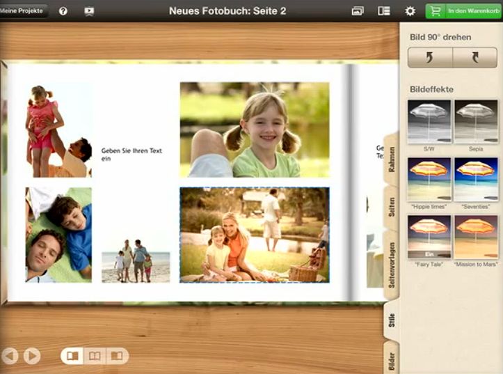This screenshot has height=374, width=503.
Task: Switch to the middle book view mode
Action: coord(95,356)
